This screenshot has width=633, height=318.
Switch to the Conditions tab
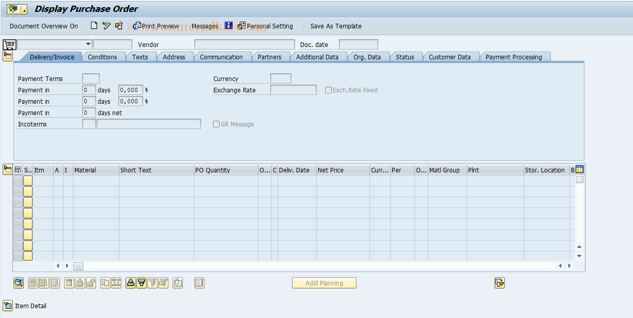103,57
